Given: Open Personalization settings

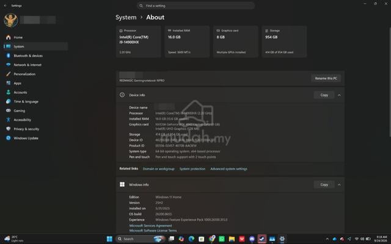Looking at the screenshot, I should click(x=24, y=74).
